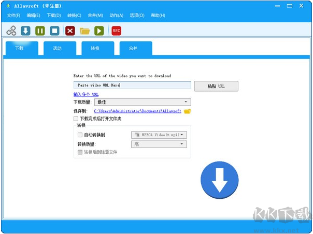Browse save location via yellow folder icon

pos(187,111)
